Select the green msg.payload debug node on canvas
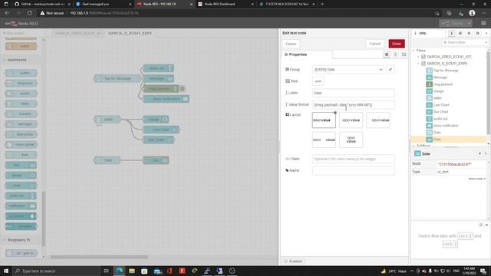The image size is (491, 276). 161,89
